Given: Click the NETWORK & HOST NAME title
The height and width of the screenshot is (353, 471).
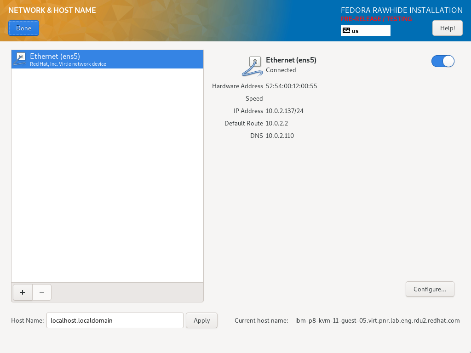Looking at the screenshot, I should tap(52, 10).
